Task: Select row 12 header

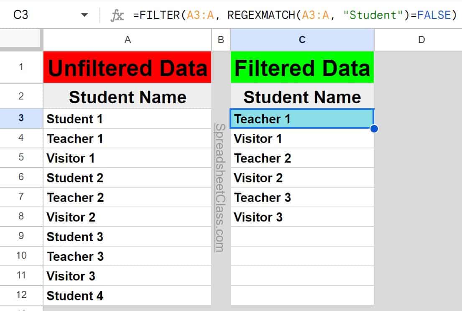Action: [21, 296]
